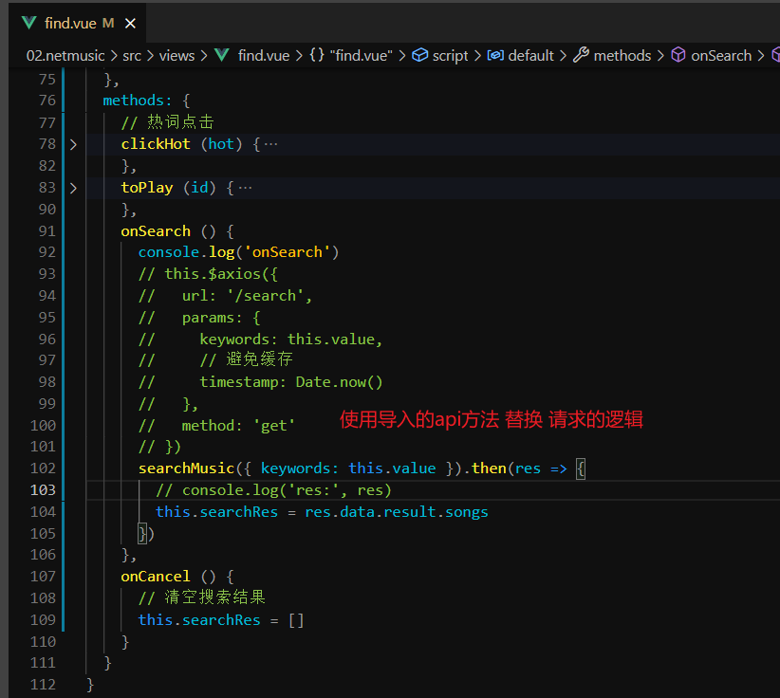This screenshot has height=698, width=780.
Task: Click the script cube breadcrumb icon
Action: point(419,55)
